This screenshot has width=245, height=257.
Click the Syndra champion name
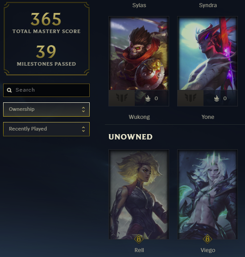[x=208, y=5]
